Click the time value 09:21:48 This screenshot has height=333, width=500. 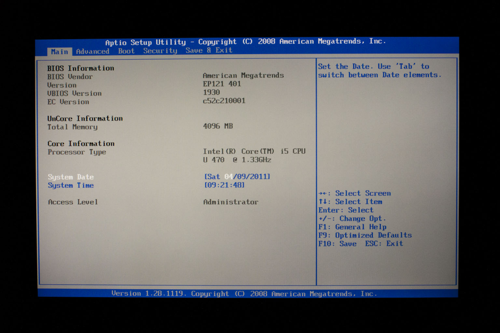pyautogui.click(x=224, y=185)
